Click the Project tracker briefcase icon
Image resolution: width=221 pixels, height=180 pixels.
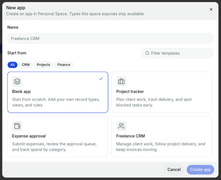[x=121, y=81]
